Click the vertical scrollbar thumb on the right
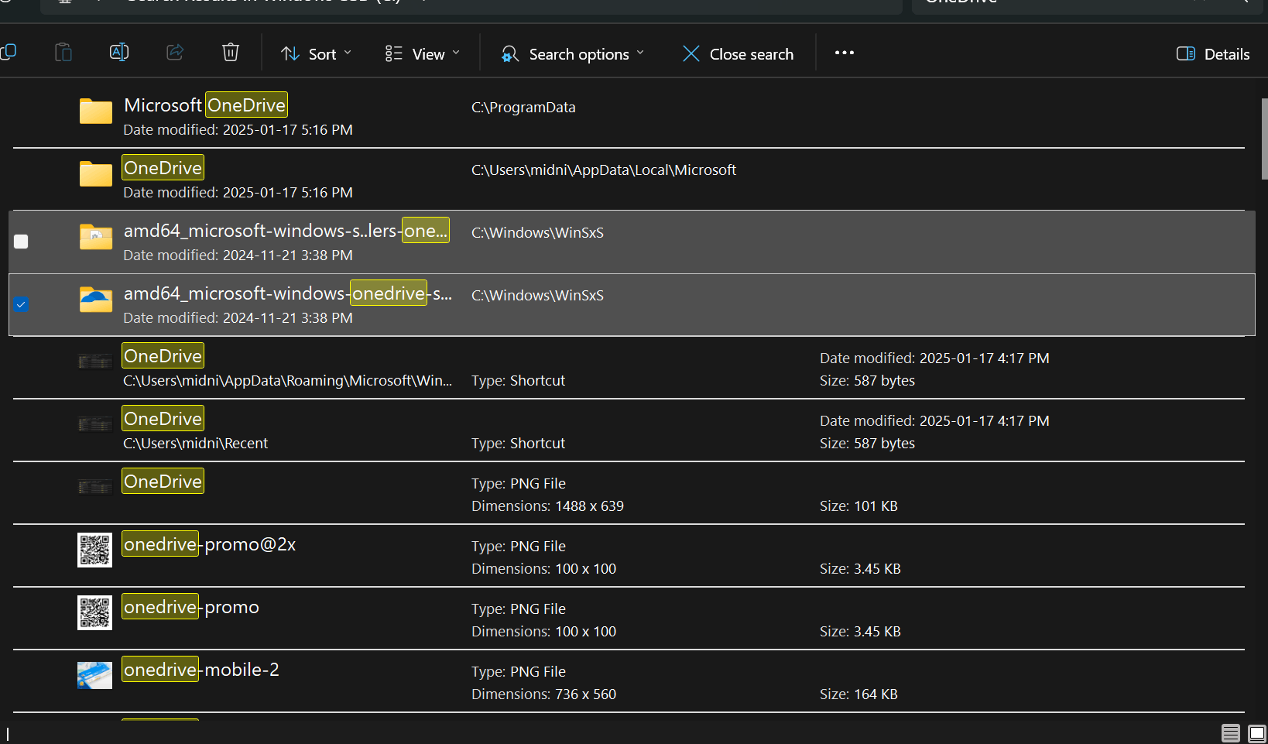 click(1264, 139)
